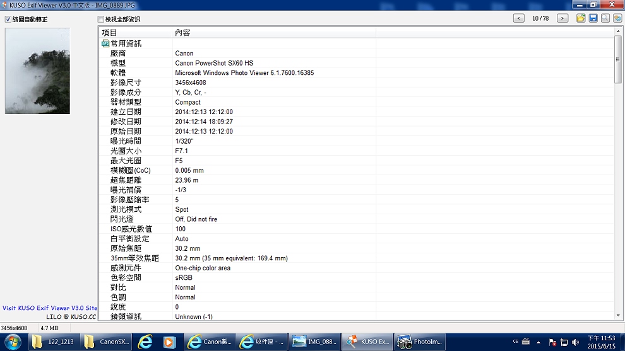The image size is (625, 351).
Task: Click scrollbar up arrow in info list
Action: coord(618,31)
